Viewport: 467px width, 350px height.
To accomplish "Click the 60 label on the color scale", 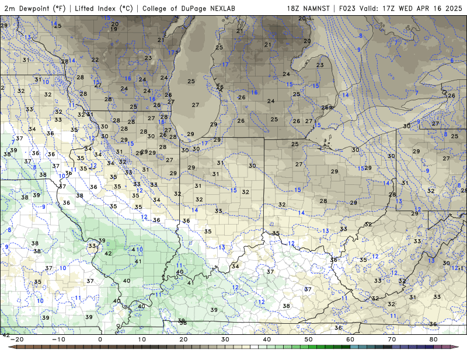I will (350, 339).
